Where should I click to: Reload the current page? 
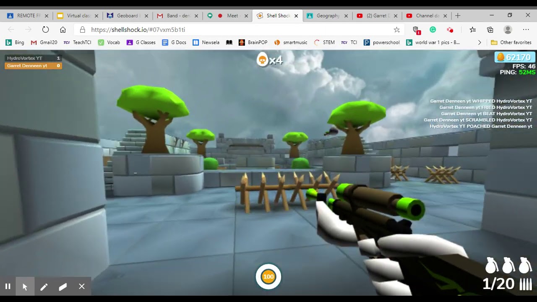tap(45, 30)
